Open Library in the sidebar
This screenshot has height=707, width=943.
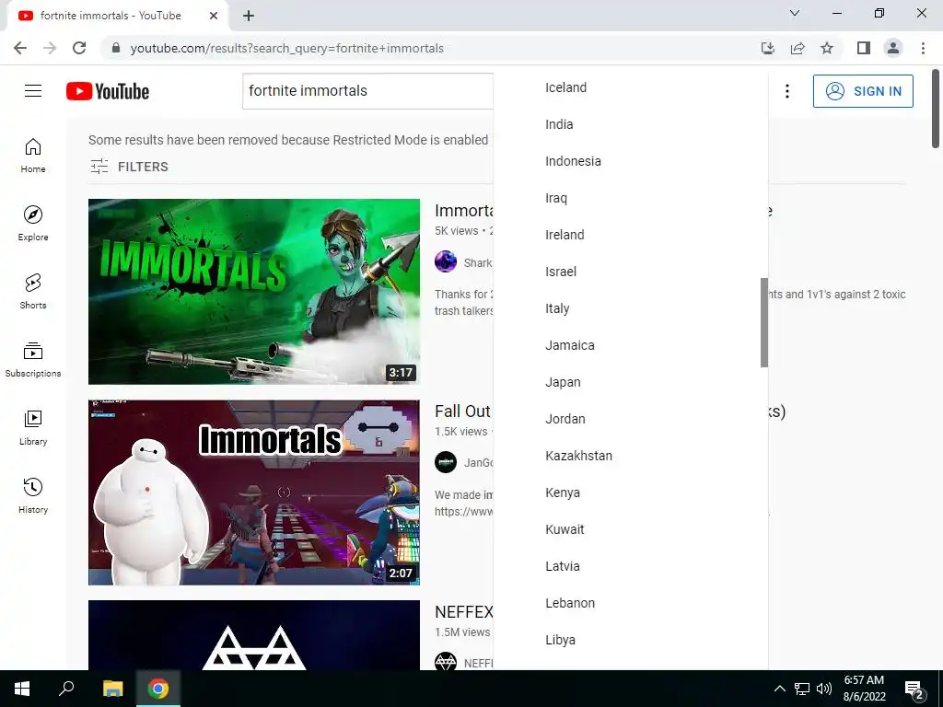click(x=33, y=427)
